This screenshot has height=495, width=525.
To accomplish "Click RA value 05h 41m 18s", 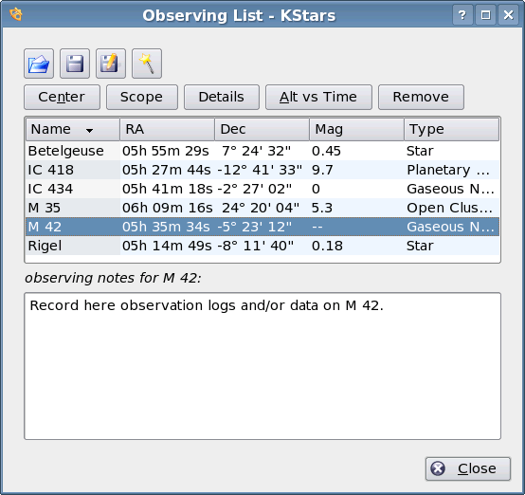I will 168,189.
